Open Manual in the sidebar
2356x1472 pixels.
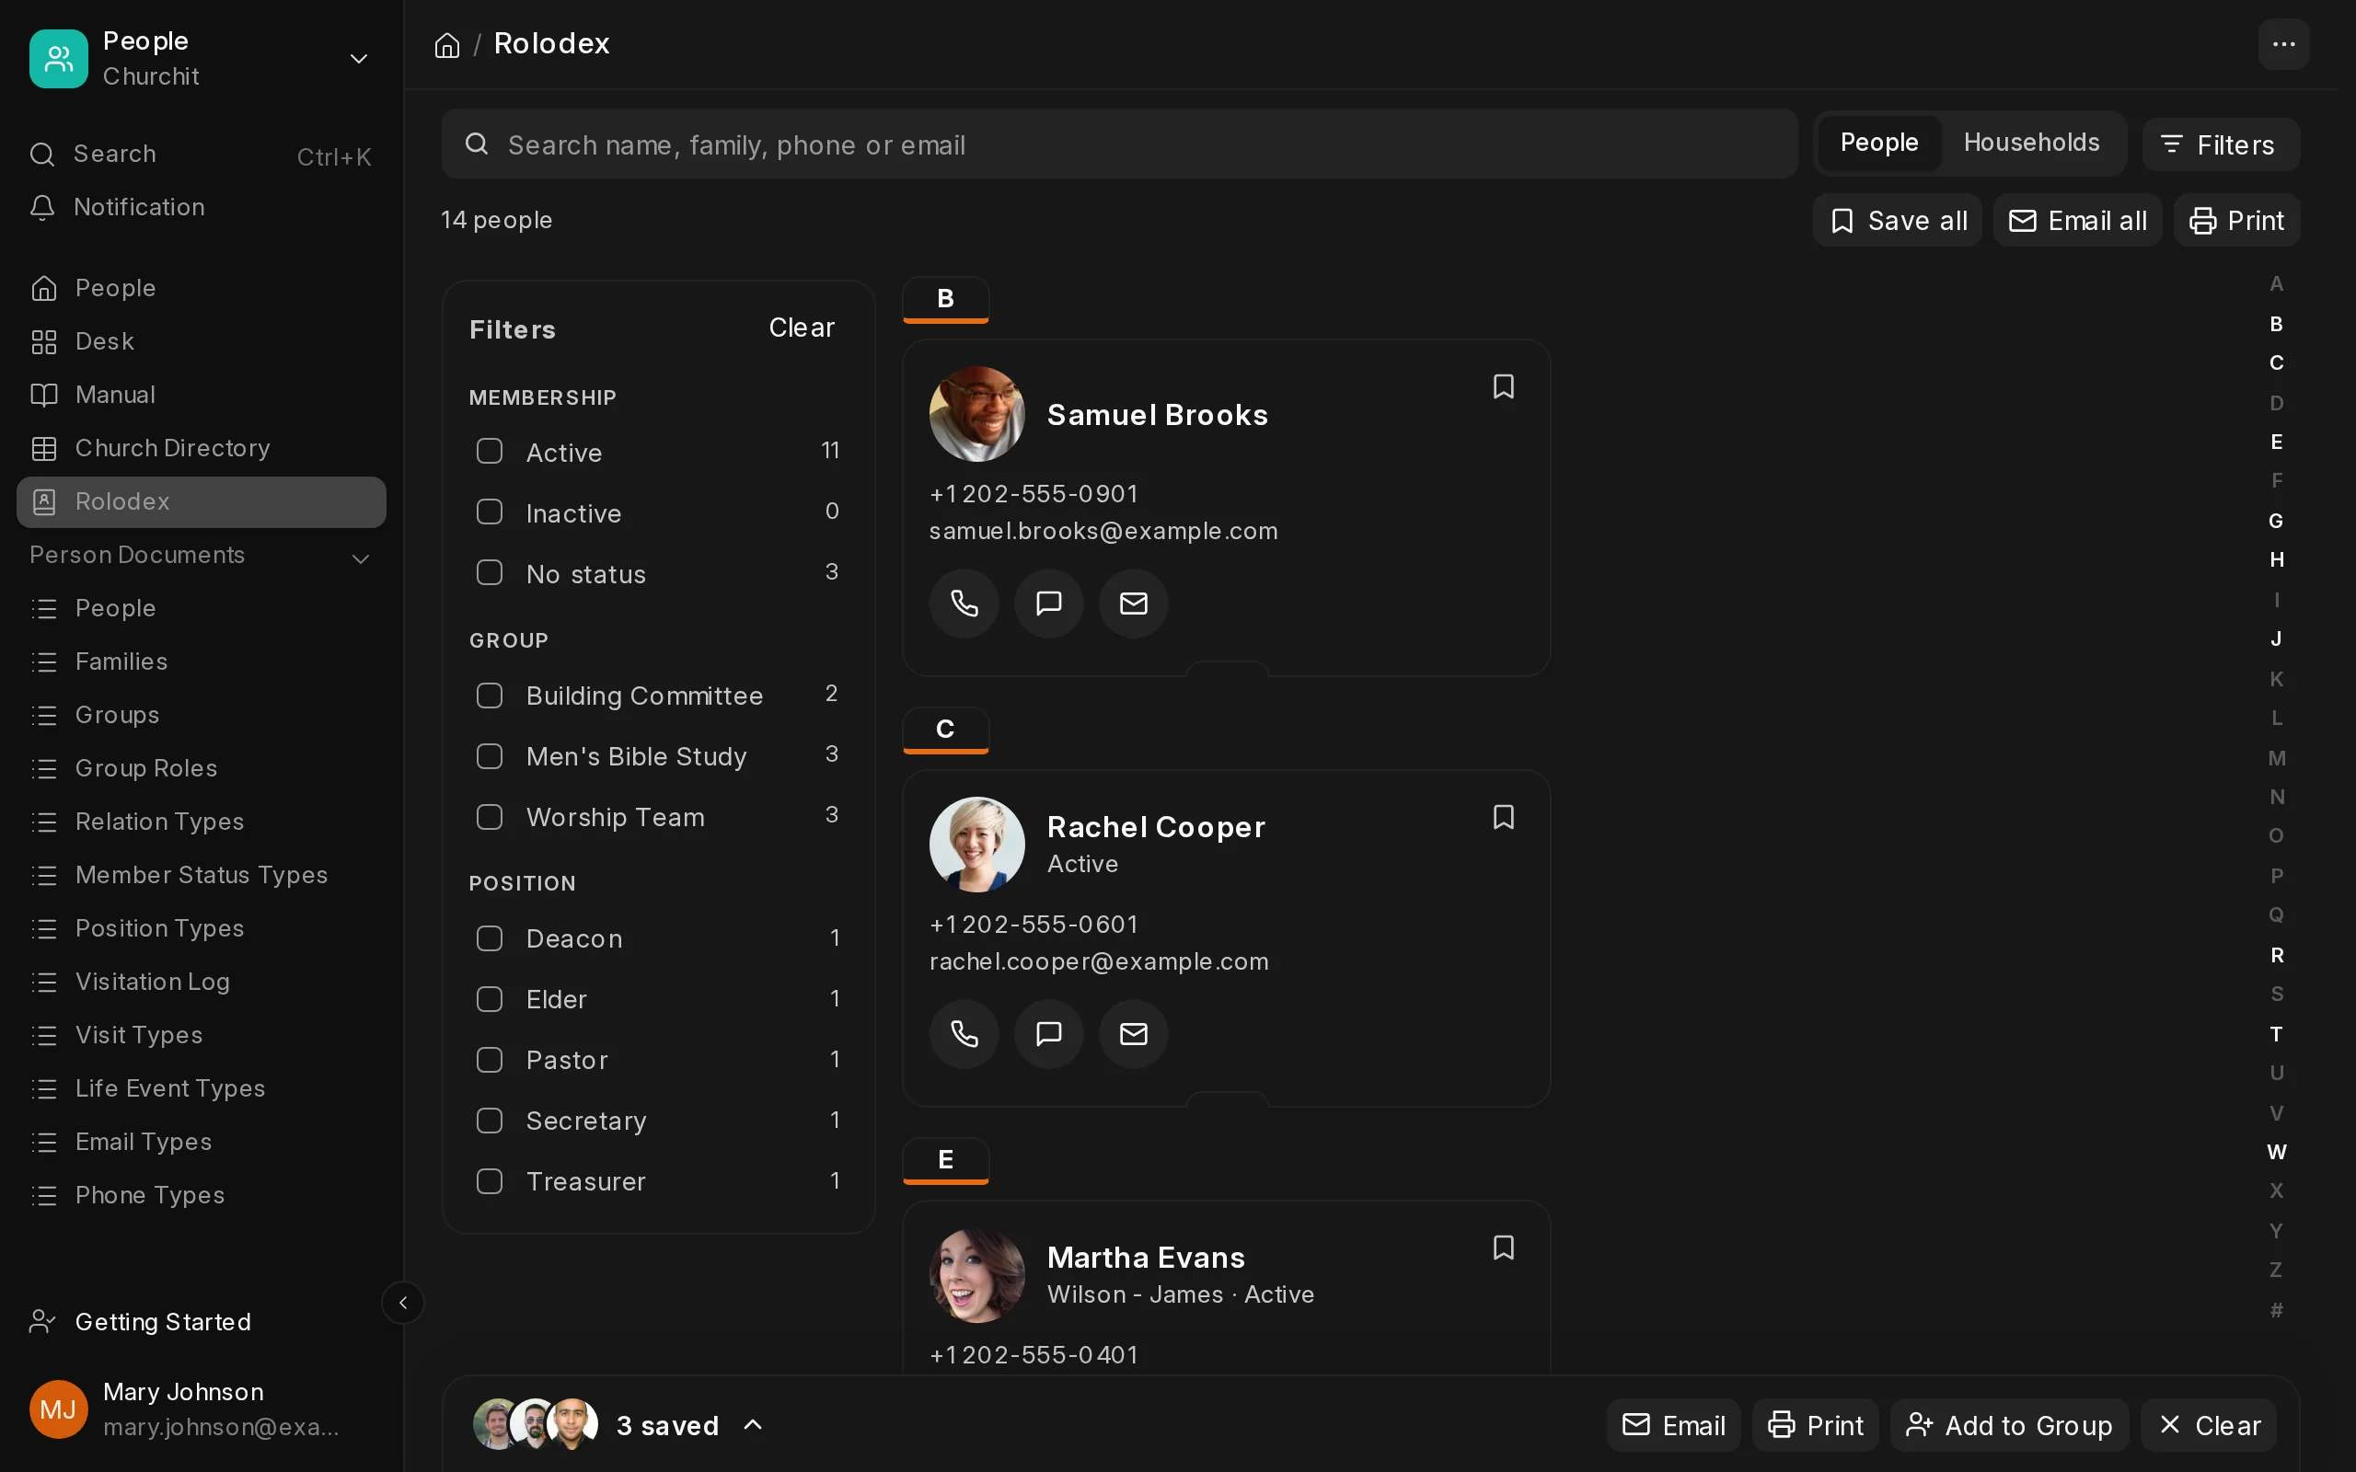[x=202, y=396]
